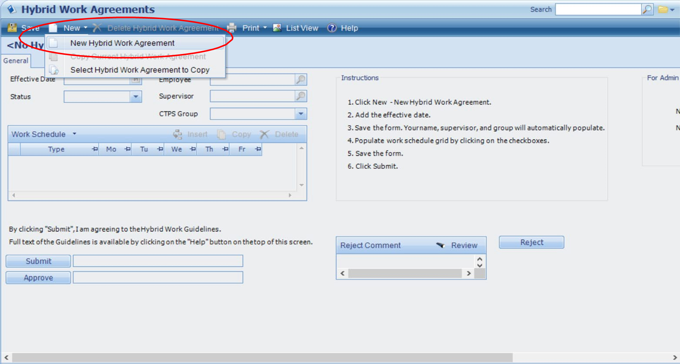The image size is (680, 364).
Task: Pin the Type column header
Action: coord(95,149)
